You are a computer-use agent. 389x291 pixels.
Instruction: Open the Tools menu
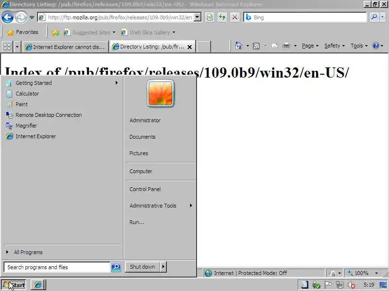359,46
